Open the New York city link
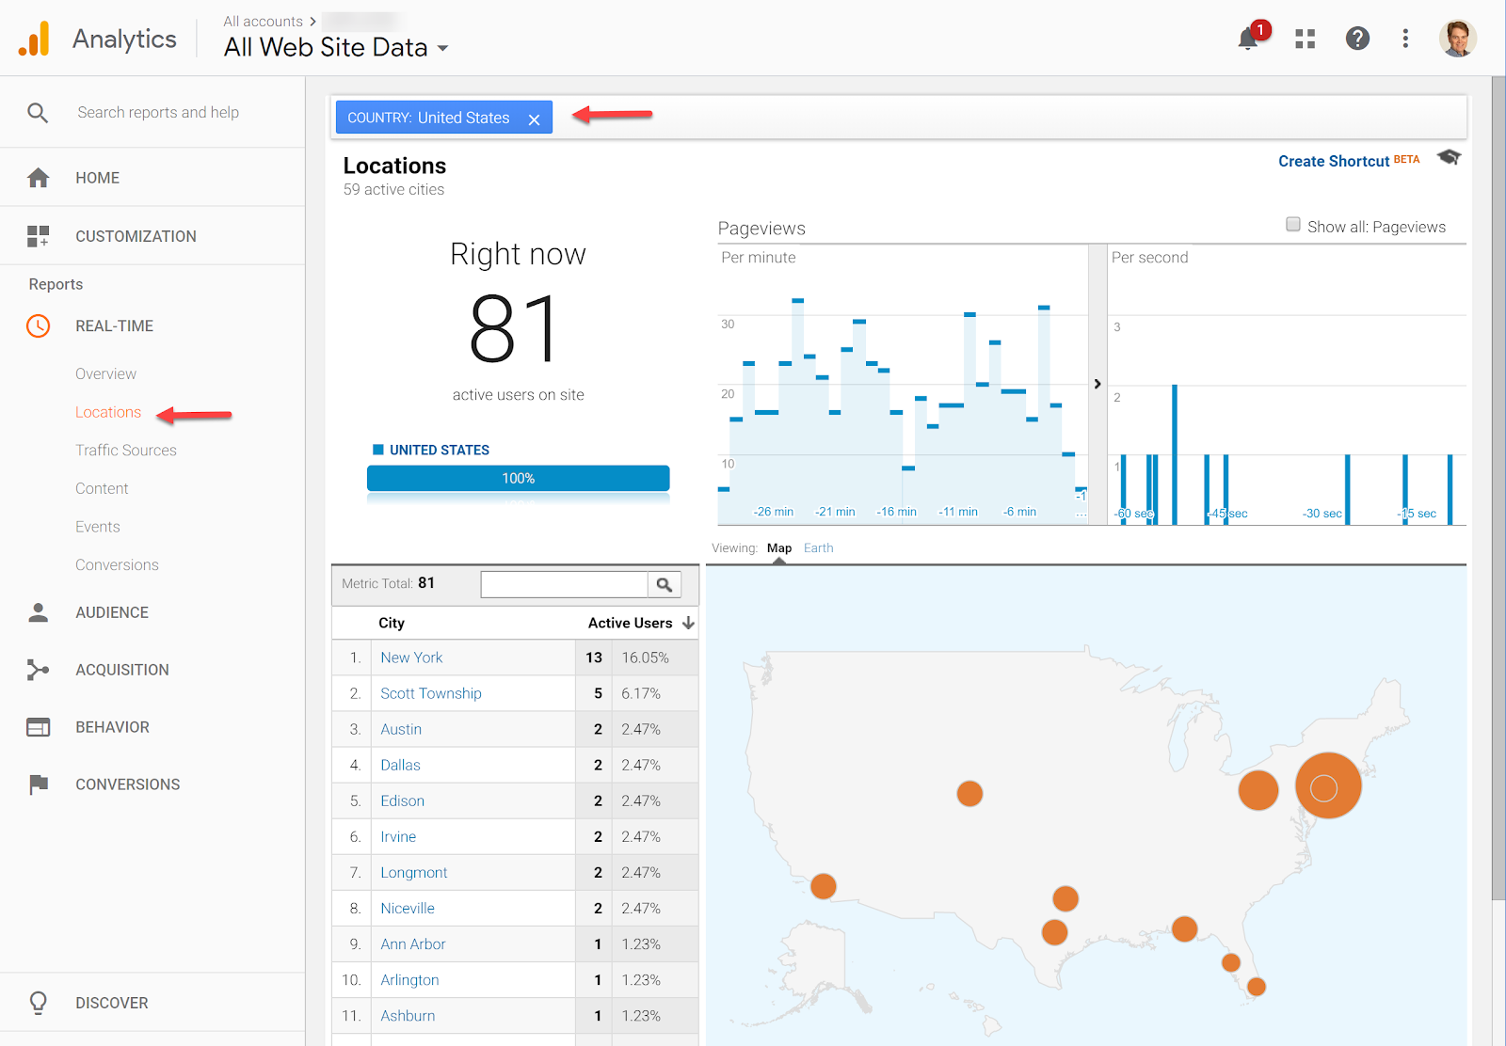Screen dimensions: 1506x1046 coord(411,658)
